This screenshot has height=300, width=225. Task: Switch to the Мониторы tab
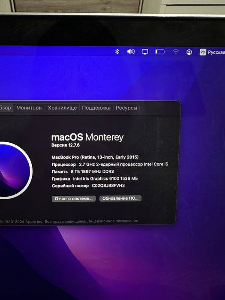[x=29, y=108]
